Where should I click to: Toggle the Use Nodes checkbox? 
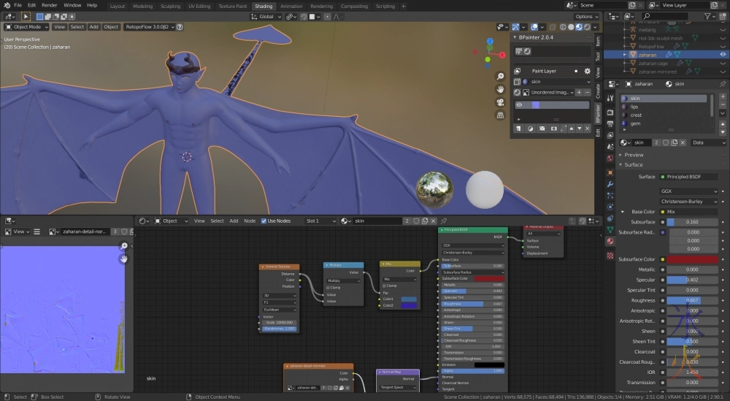click(x=264, y=221)
